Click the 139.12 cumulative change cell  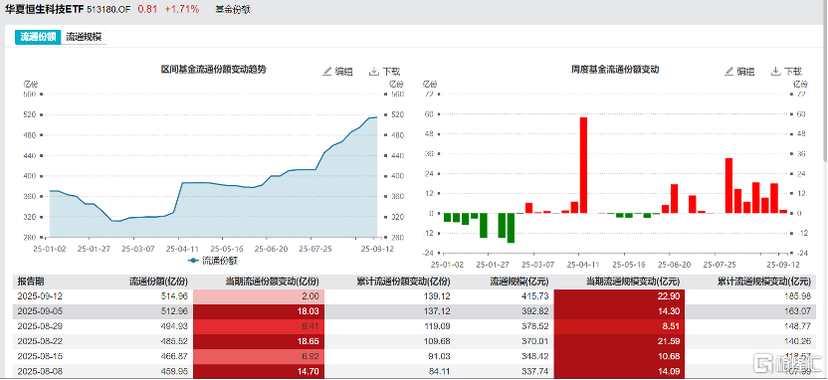(x=437, y=296)
